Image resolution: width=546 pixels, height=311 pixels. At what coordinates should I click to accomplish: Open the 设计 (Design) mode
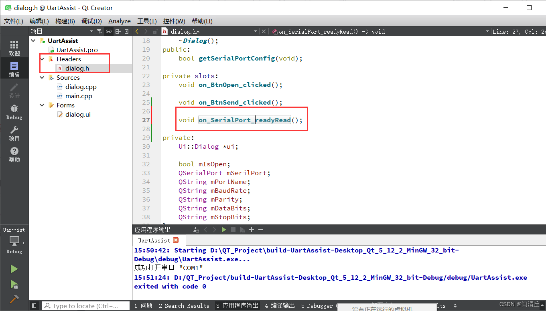14,91
